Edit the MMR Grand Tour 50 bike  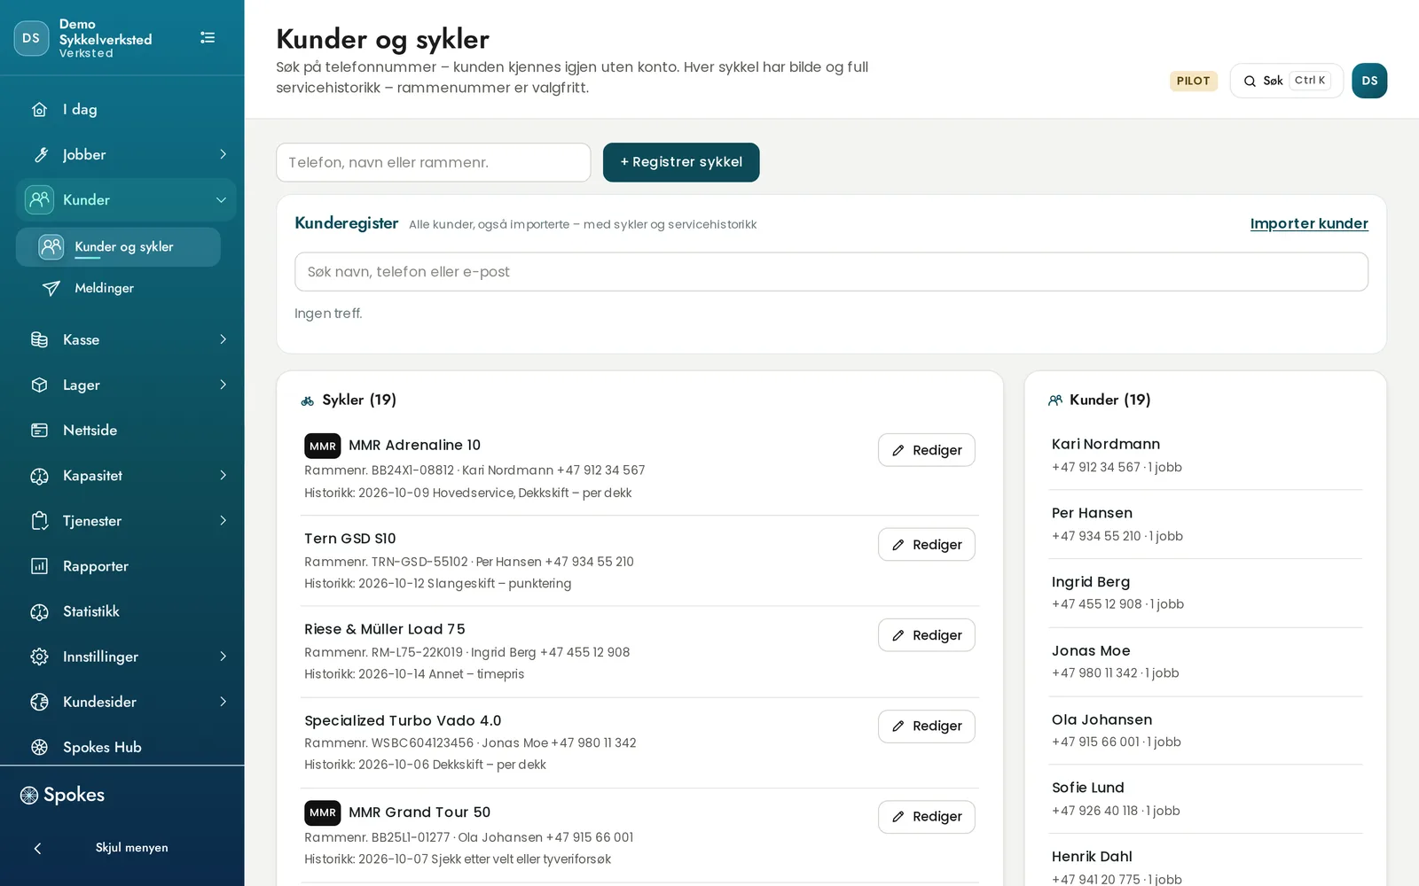point(927,817)
